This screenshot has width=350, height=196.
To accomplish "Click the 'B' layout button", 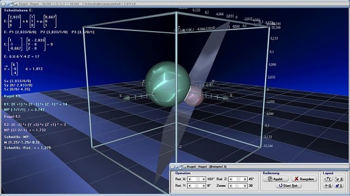I will pos(339,179).
